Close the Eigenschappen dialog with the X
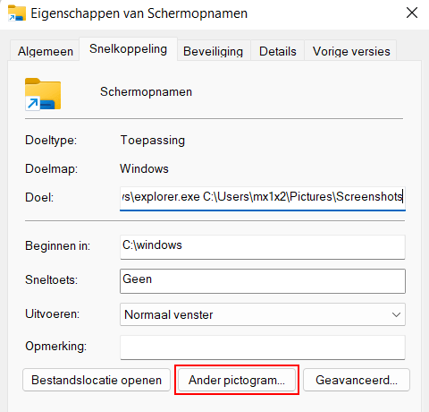The height and width of the screenshot is (412, 429). pyautogui.click(x=412, y=13)
